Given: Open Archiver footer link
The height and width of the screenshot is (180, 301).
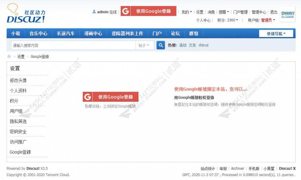Looking at the screenshot, I should [x=237, y=168].
